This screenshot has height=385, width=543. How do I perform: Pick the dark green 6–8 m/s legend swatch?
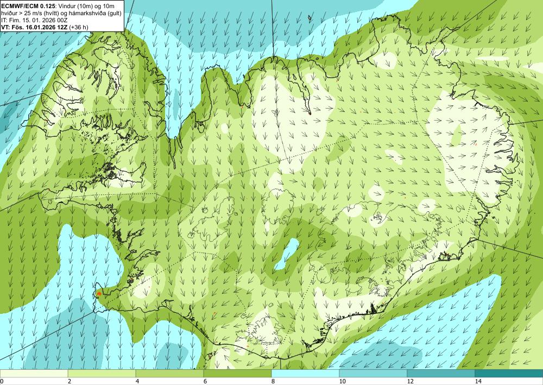238,373
